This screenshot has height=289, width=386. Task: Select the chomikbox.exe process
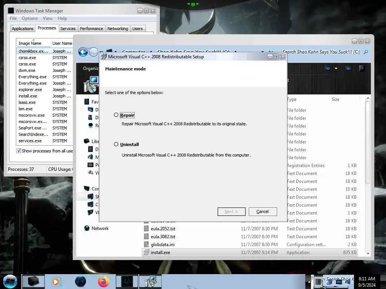(x=45, y=51)
